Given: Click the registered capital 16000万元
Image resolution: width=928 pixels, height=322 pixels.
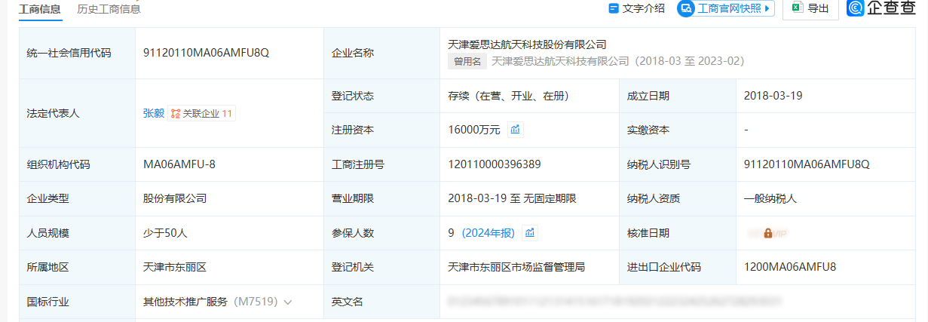Looking at the screenshot, I should point(474,130).
